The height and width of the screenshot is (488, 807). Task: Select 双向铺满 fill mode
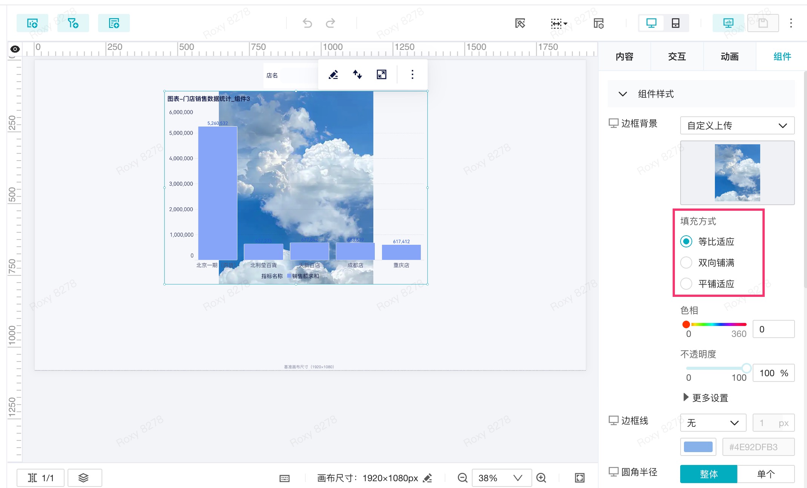pos(686,263)
